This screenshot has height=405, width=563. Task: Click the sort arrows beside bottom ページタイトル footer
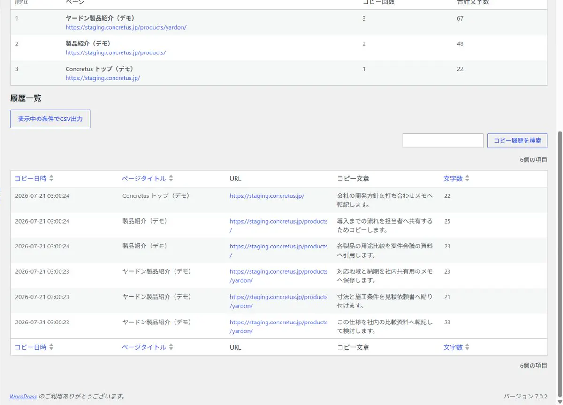[171, 347]
